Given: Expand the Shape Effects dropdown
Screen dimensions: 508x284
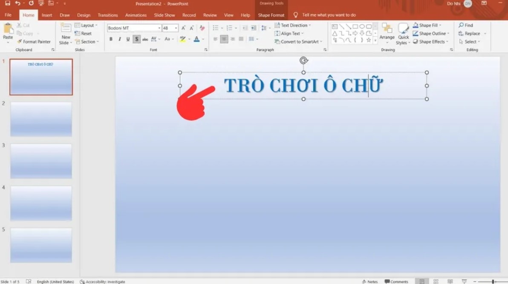Looking at the screenshot, I should click(430, 42).
